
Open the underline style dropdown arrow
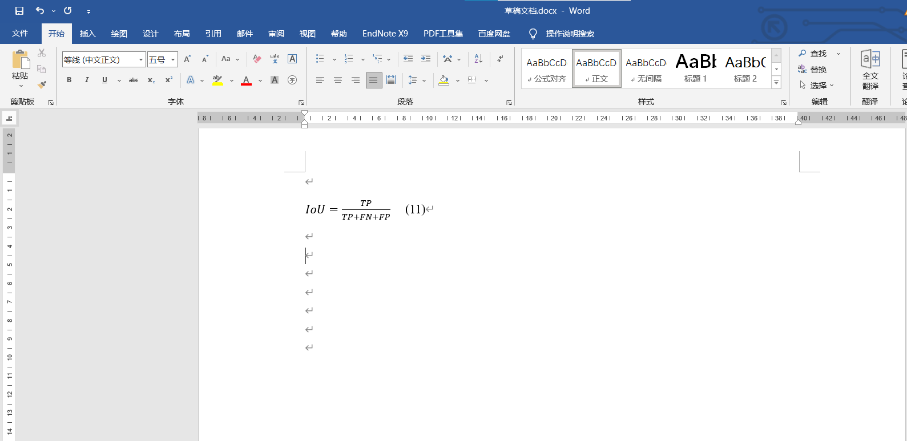tap(119, 80)
